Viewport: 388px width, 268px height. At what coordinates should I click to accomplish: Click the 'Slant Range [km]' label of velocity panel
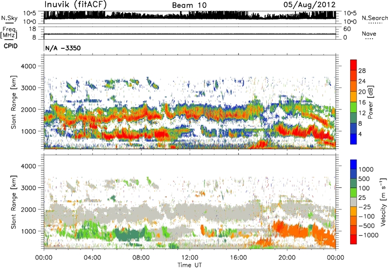[14, 202]
